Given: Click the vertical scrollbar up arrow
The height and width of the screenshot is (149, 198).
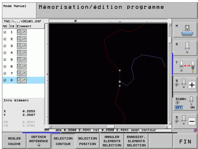Looking at the screenshot, I should [x=170, y=24].
